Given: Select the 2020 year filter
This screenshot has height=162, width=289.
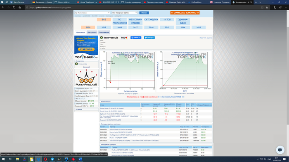Looking at the screenshot, I should click(88, 27).
